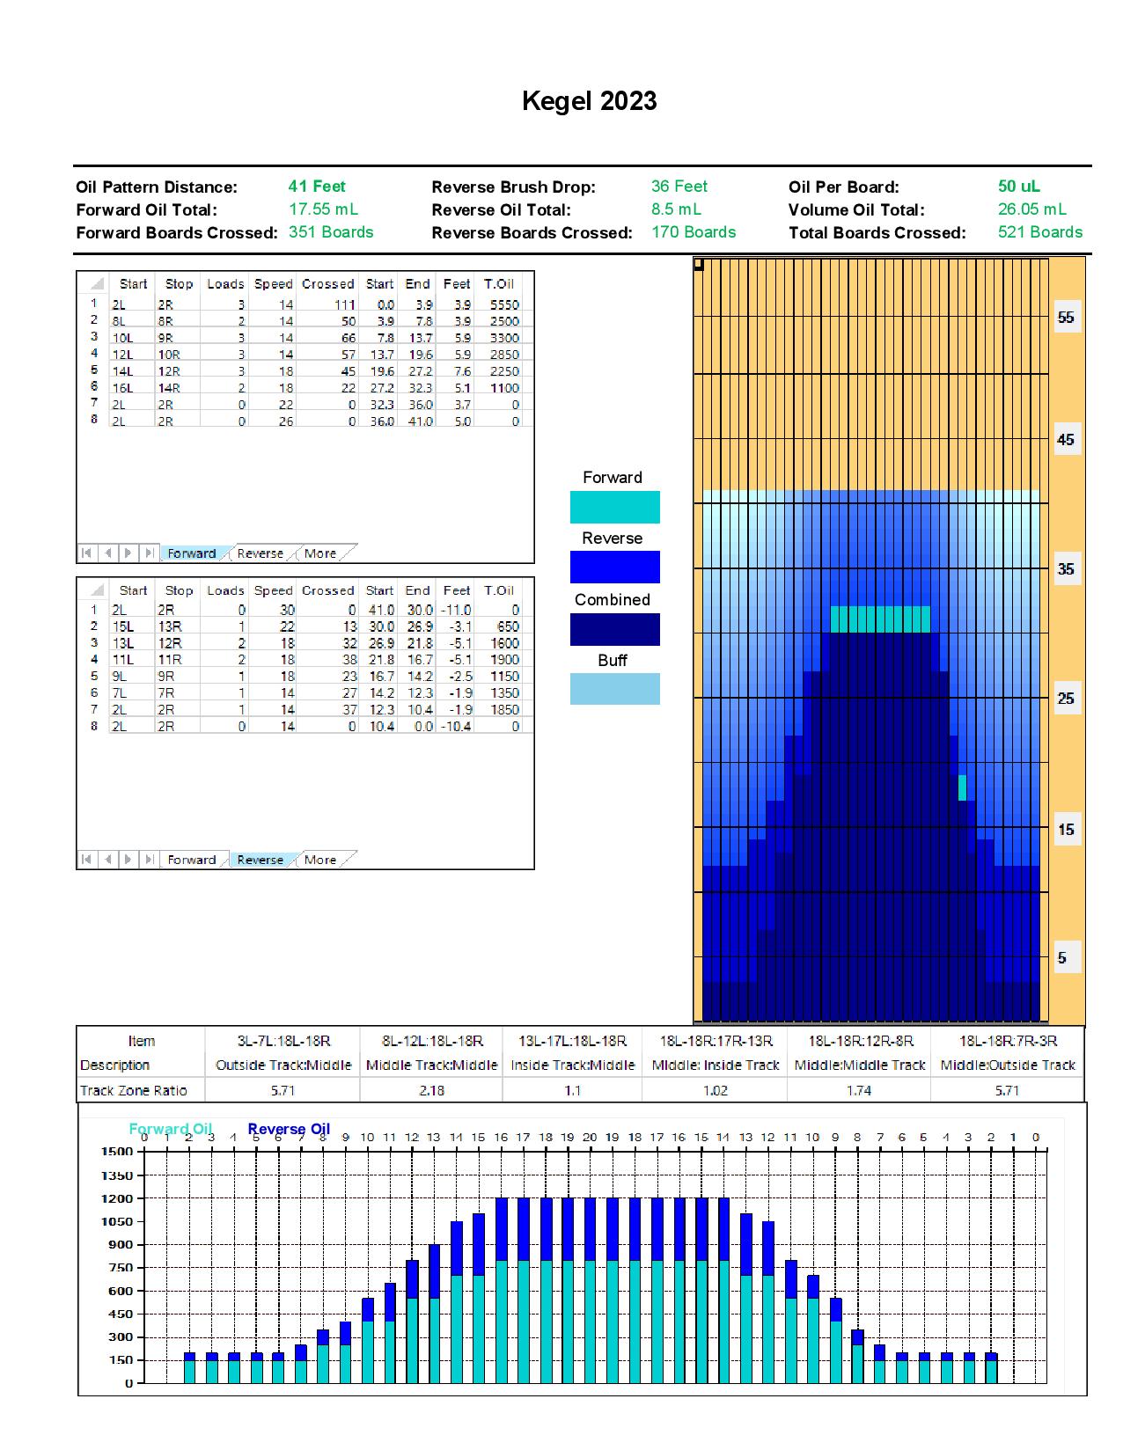Click the Forward cyan legend swatch
This screenshot has height=1450, width=1123.
click(x=614, y=508)
